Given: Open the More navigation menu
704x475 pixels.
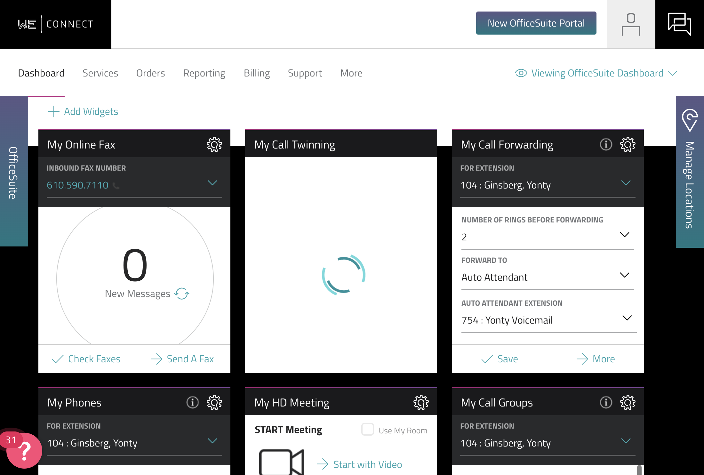Looking at the screenshot, I should 351,73.
